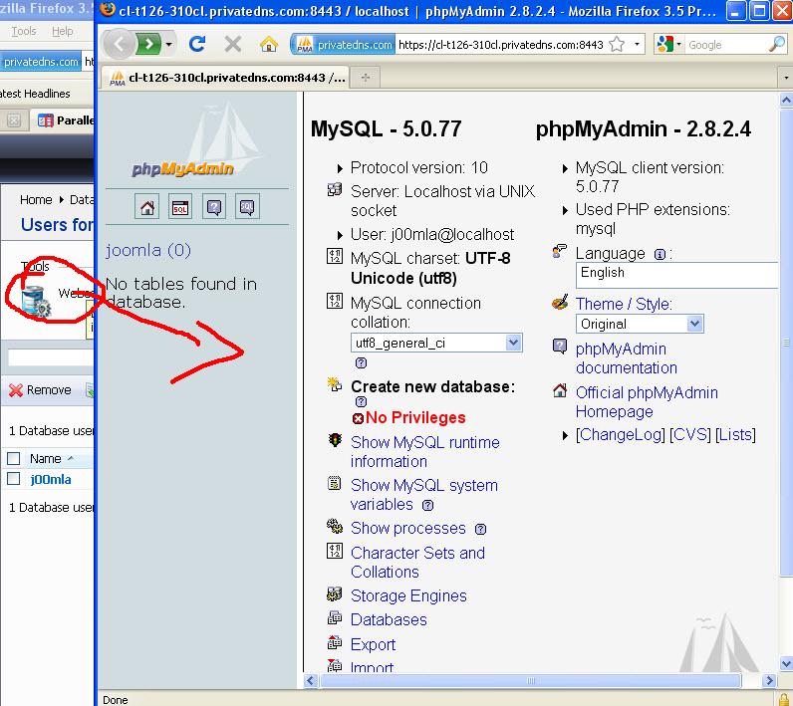Viewport: 793px width, 706px height.
Task: Select the Parallels tab in background window
Action: (63, 120)
